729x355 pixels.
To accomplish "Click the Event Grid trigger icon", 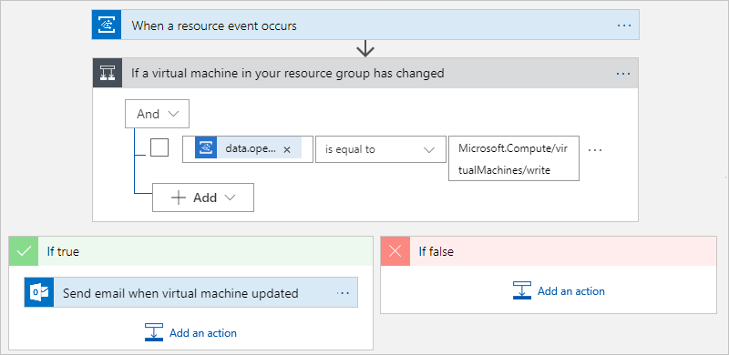I will point(107,25).
